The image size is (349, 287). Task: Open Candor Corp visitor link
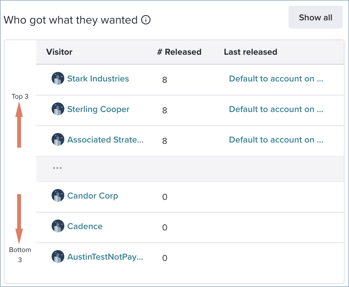(93, 196)
